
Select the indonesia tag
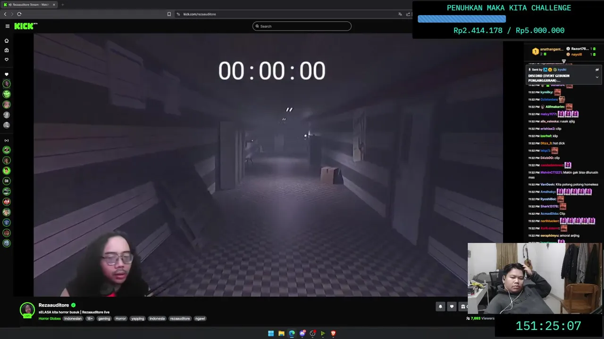pos(157,319)
